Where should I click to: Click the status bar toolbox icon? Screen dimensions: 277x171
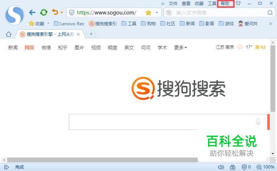pos(233,167)
